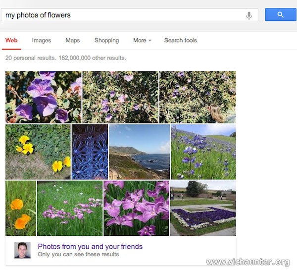Open Search tools options
Screen dimensions: 297x272
point(181,40)
